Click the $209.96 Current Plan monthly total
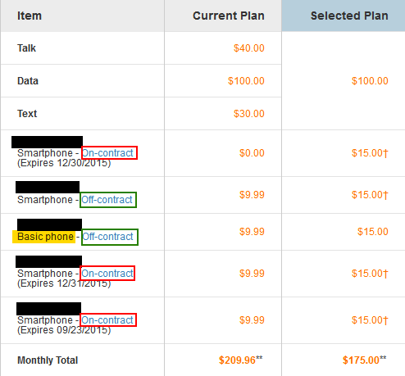The height and width of the screenshot is (376, 405). (241, 360)
